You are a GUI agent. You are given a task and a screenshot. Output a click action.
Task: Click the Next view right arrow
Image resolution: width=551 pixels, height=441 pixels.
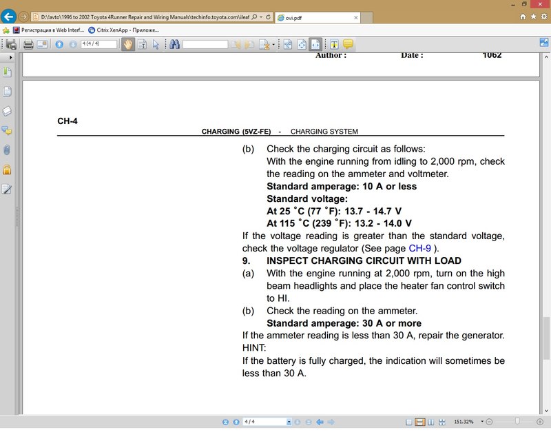(x=331, y=422)
